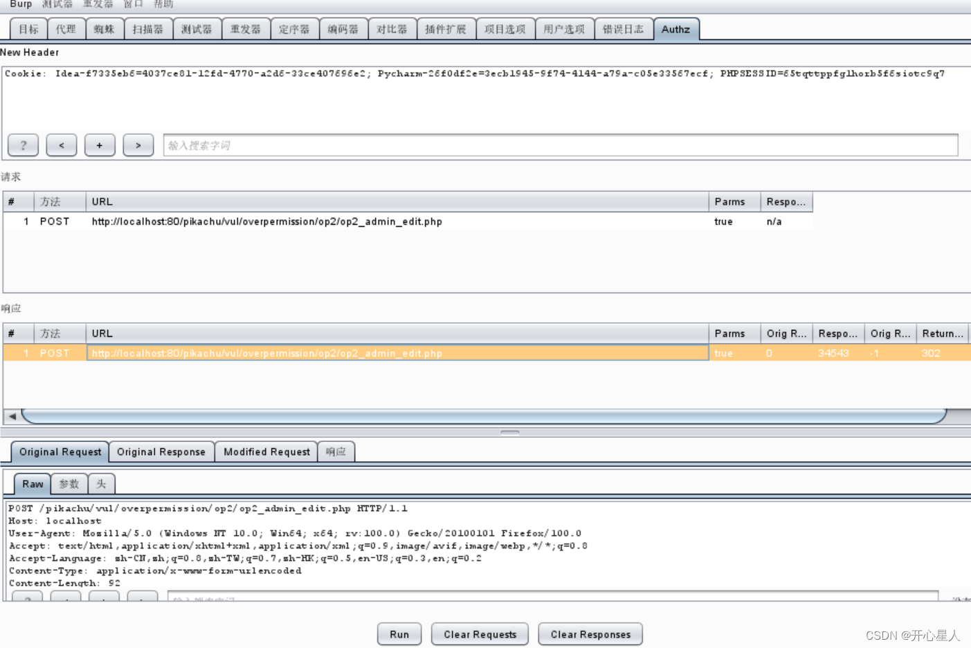Click the left scroll arrow of responses table
Screen dimensions: 971x648
[12, 416]
